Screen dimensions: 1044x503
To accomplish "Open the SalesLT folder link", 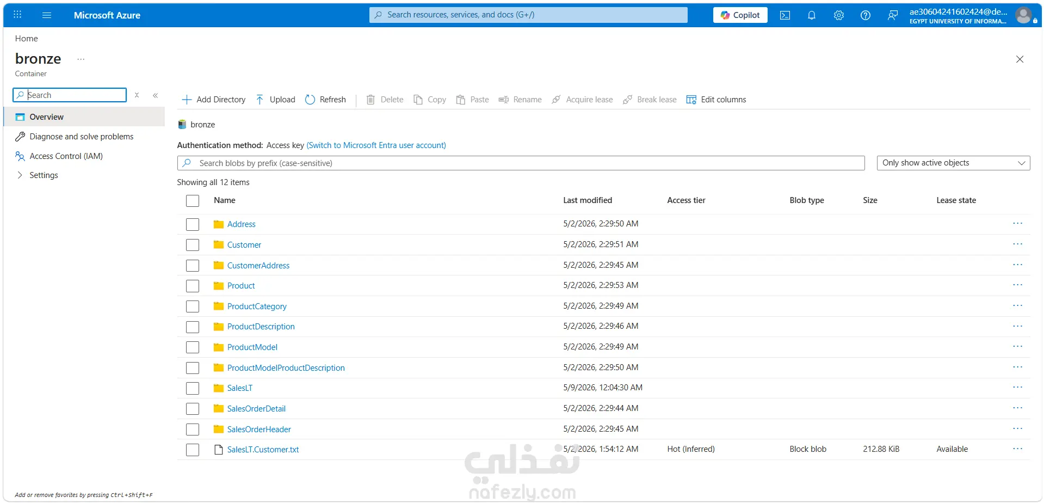I will coord(240,388).
